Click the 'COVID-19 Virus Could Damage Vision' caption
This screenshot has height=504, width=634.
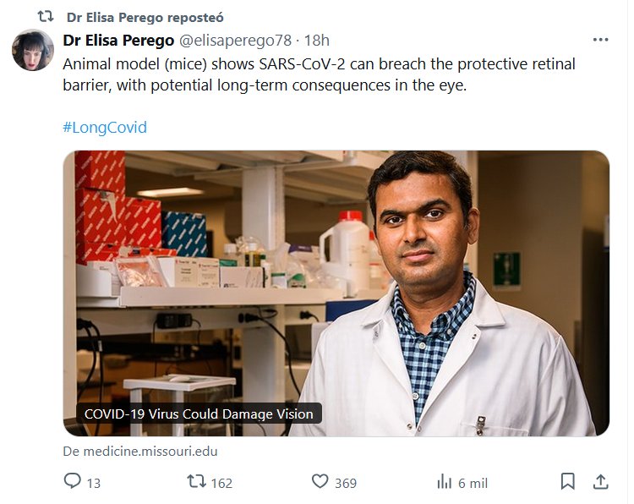click(199, 414)
